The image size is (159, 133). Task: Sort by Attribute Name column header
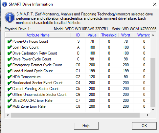tap(38, 35)
